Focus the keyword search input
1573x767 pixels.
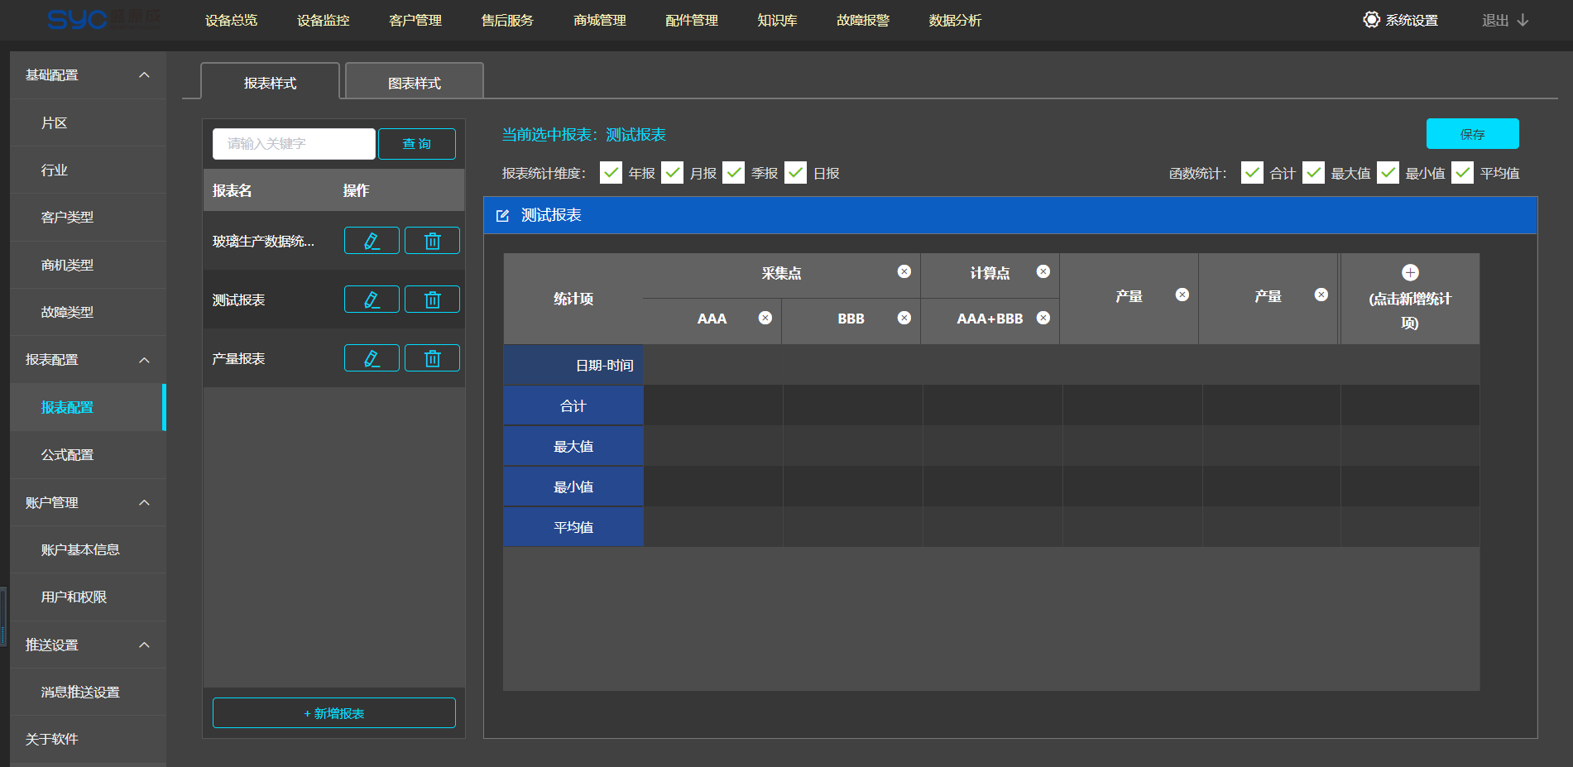(294, 143)
